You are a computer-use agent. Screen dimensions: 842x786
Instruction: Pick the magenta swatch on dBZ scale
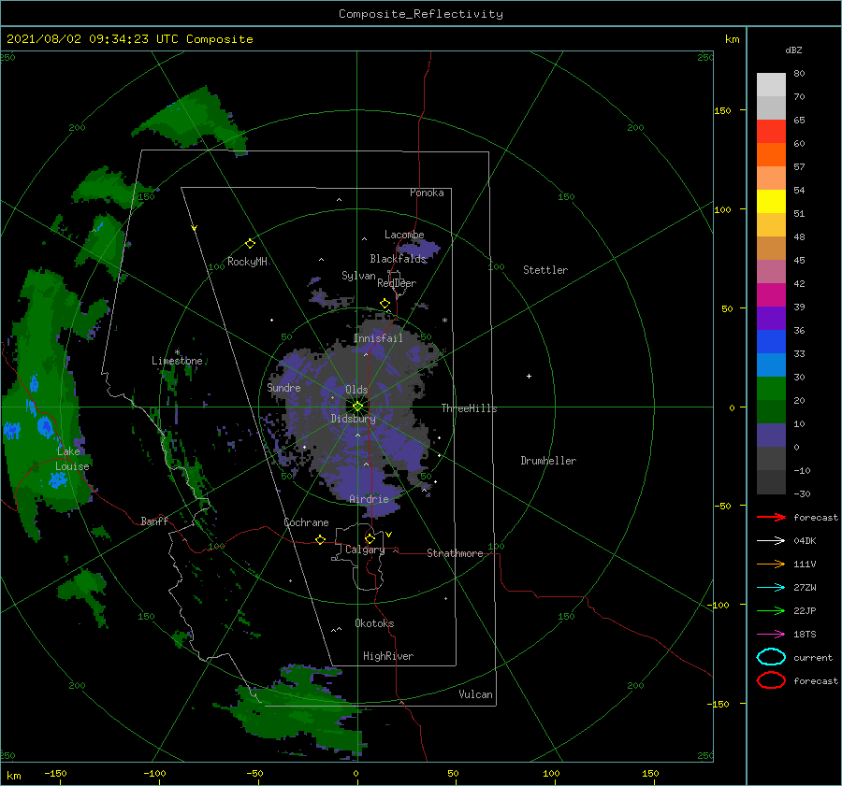771,294
